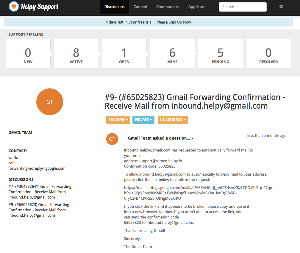The height and width of the screenshot is (253, 300).
Task: Click the large GT avatar in sidebar
Action: (49, 101)
